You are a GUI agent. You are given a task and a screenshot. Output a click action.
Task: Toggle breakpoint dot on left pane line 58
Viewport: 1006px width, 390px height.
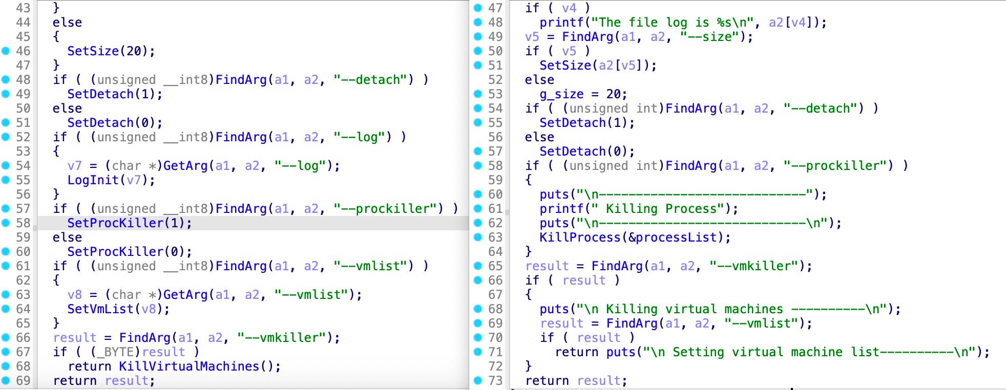6,223
